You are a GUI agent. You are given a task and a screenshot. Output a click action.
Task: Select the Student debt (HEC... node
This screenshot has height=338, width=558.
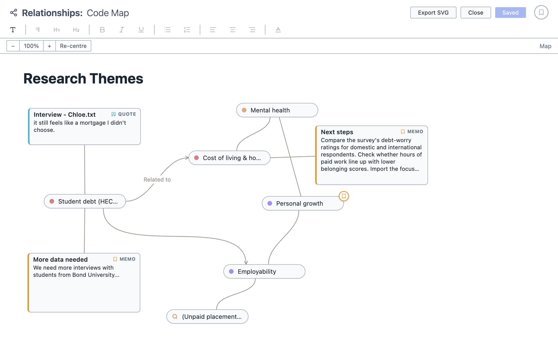click(x=85, y=201)
